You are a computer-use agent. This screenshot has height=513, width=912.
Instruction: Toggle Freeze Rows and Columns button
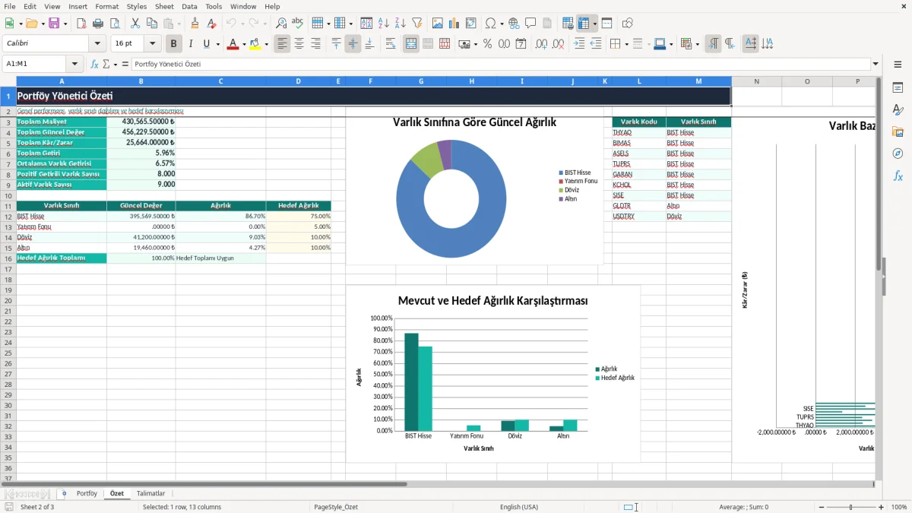click(584, 24)
